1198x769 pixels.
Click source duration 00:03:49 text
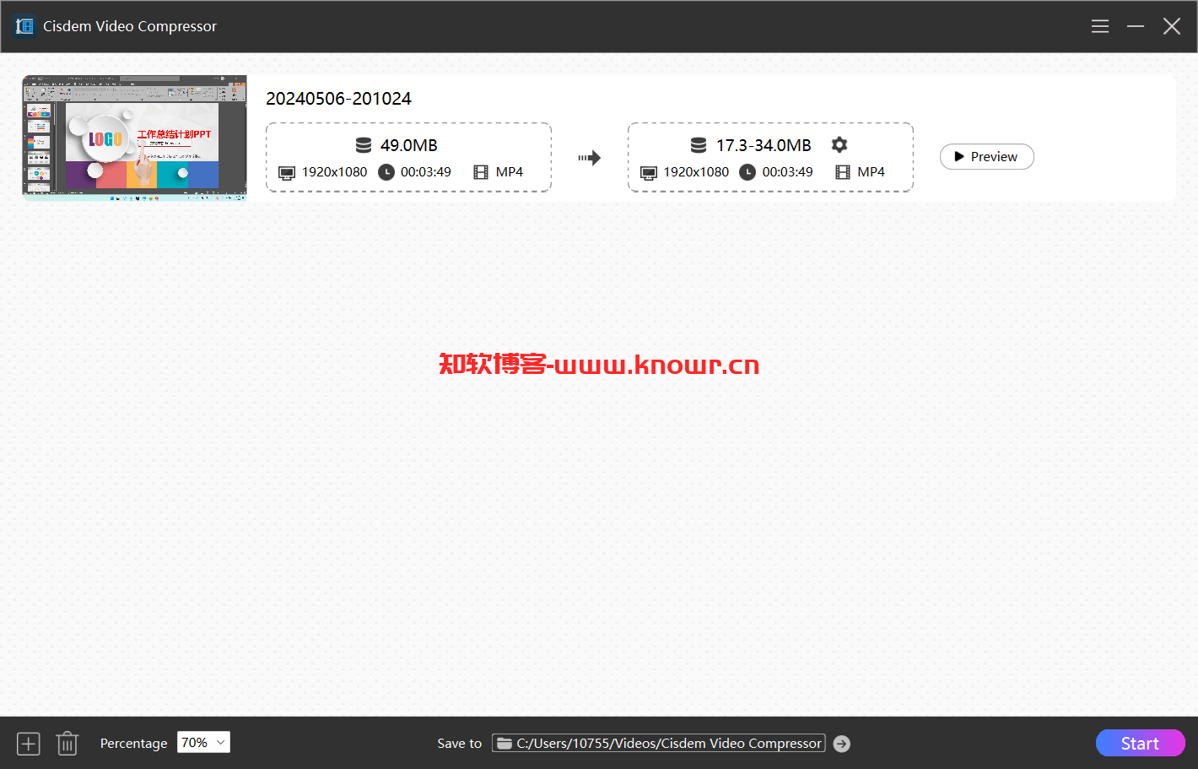coord(426,172)
